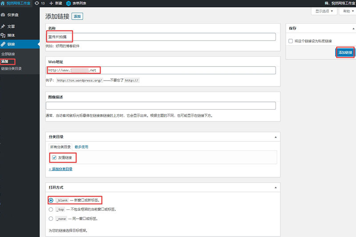The image size is (356, 237).
Task: Click the home icon for 悦然网络工作室
Action: coord(4,3)
